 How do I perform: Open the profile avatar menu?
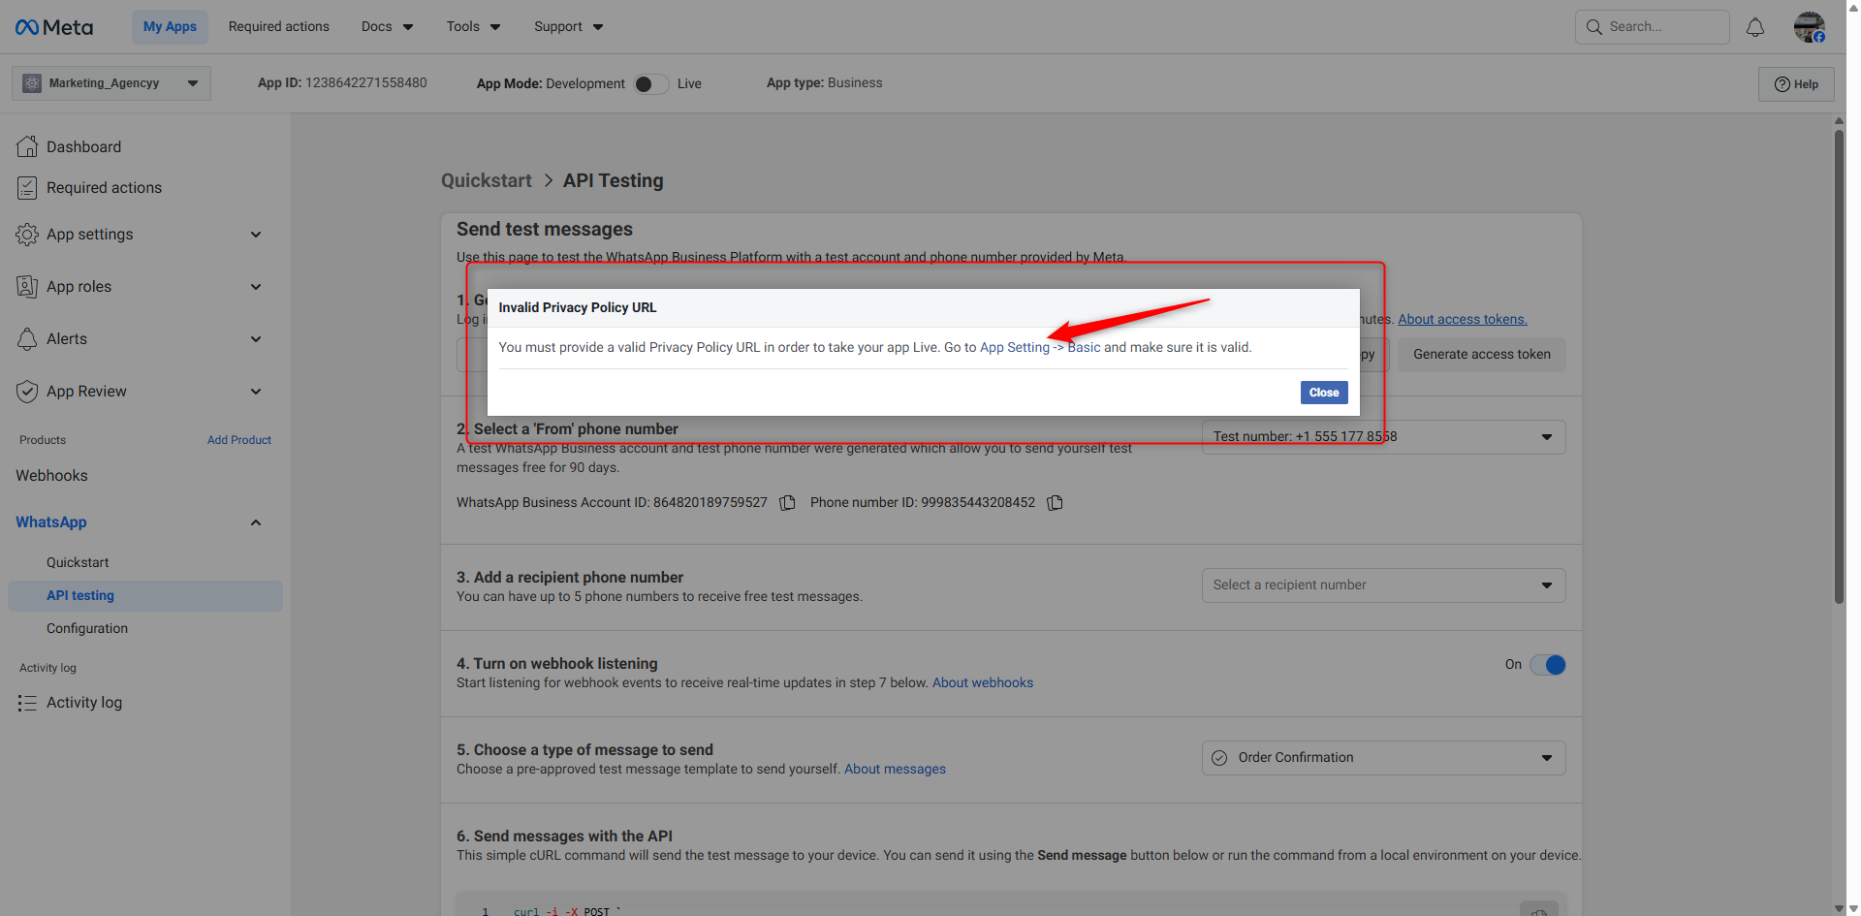(x=1810, y=27)
